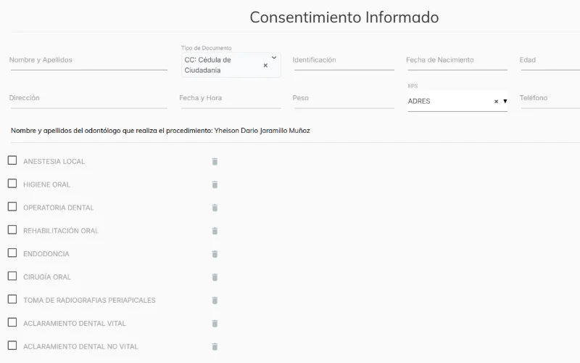Enable the OPERATORIA DENTAL checkbox
580x363 pixels.
tap(12, 207)
